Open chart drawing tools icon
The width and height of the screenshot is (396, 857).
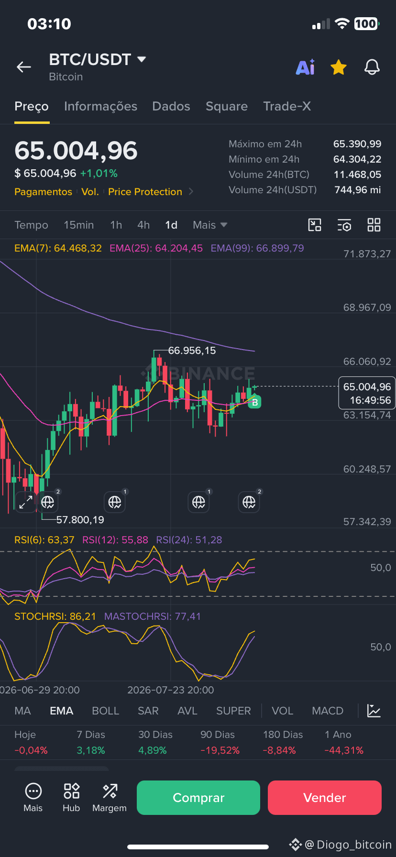coord(315,225)
